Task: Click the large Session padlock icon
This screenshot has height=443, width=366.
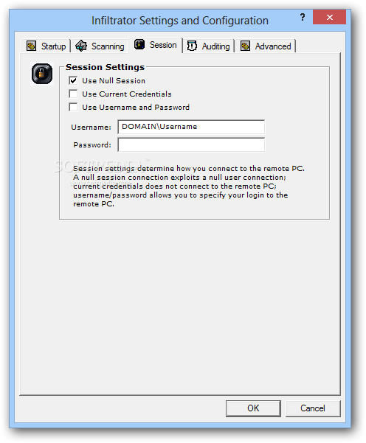Action: [x=42, y=74]
